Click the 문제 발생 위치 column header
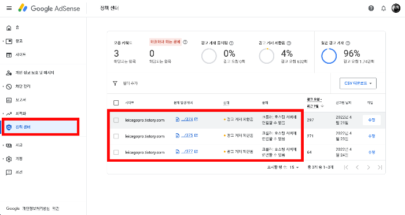The height and width of the screenshot is (215, 405). click(x=183, y=103)
